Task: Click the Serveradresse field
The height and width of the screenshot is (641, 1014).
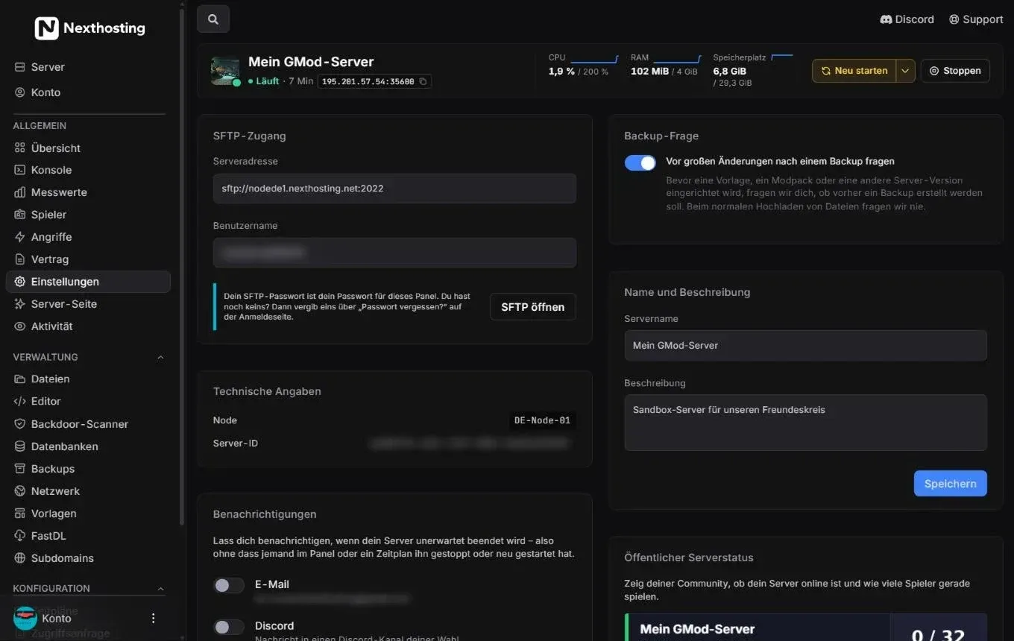Action: [394, 189]
